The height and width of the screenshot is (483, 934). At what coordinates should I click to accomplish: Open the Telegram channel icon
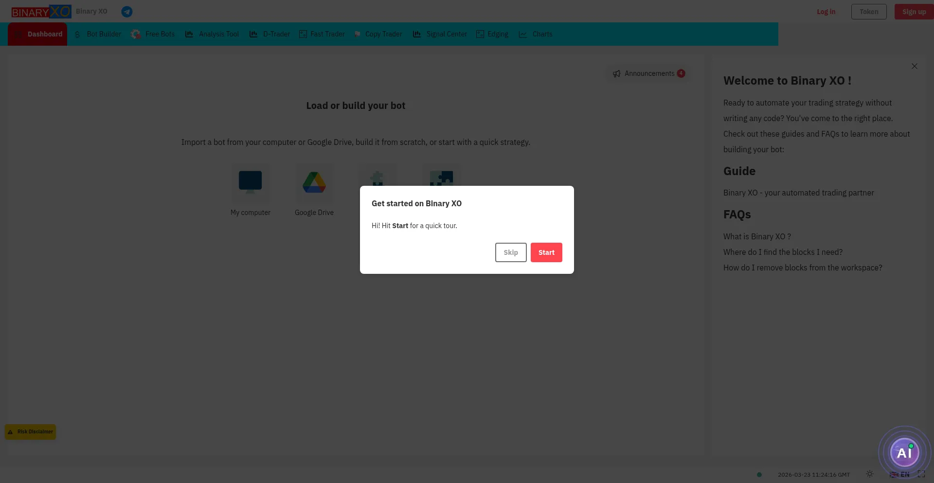[x=127, y=12]
